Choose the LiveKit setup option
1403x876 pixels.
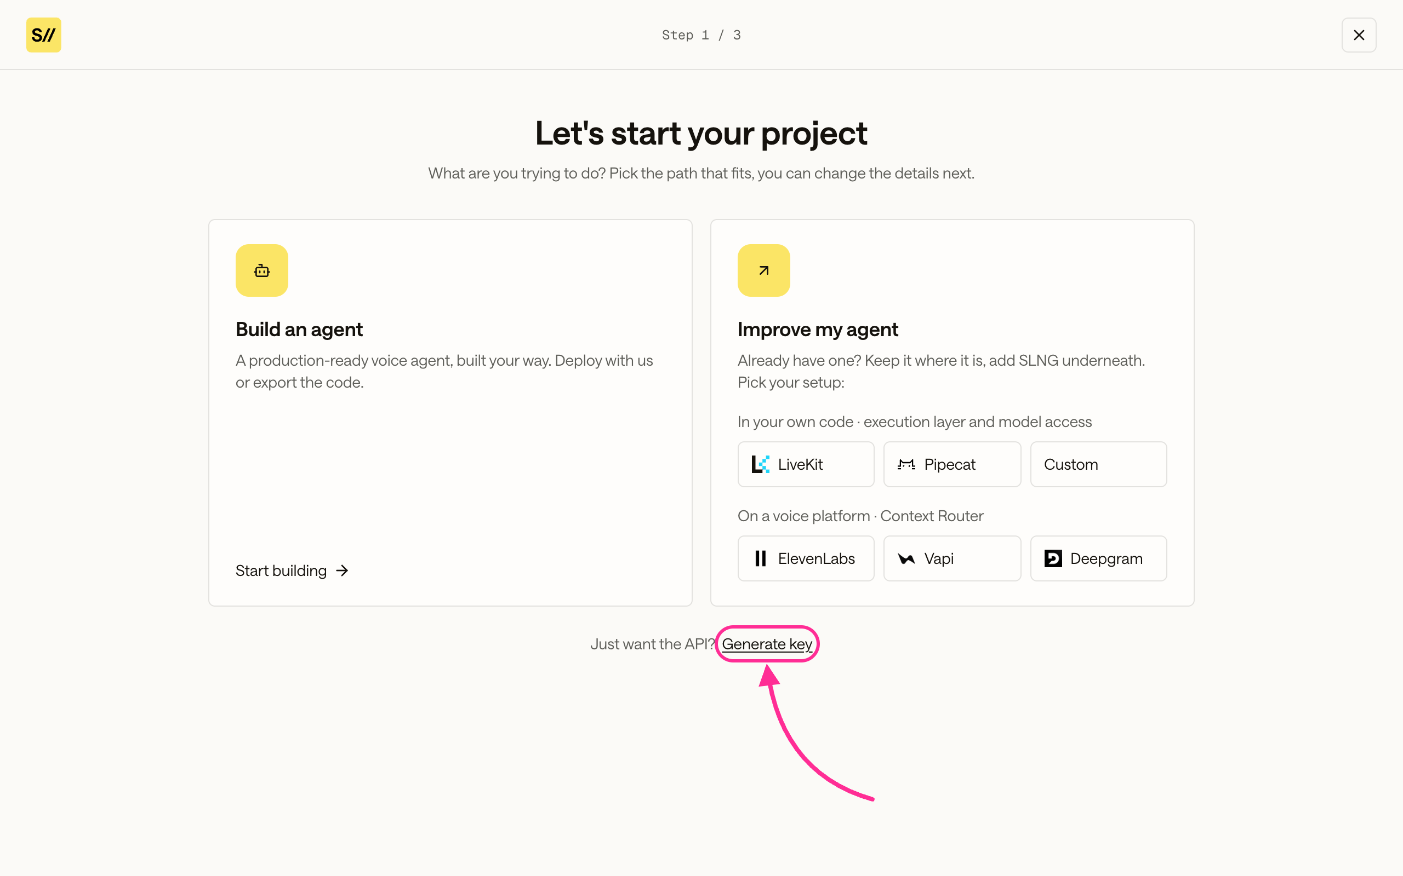(x=806, y=464)
